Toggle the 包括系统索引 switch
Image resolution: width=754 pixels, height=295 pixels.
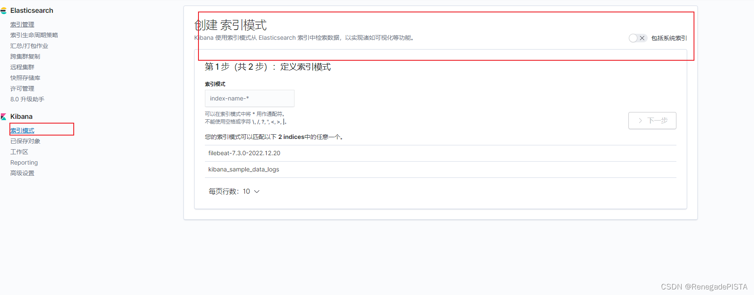637,38
